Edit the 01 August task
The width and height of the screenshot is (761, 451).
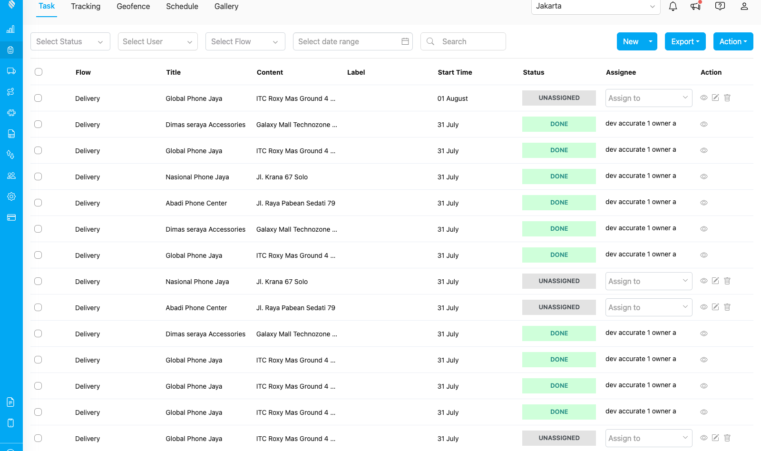click(715, 98)
